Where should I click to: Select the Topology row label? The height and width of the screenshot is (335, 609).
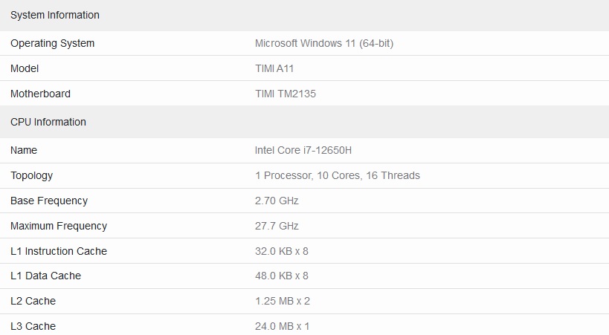(31, 175)
